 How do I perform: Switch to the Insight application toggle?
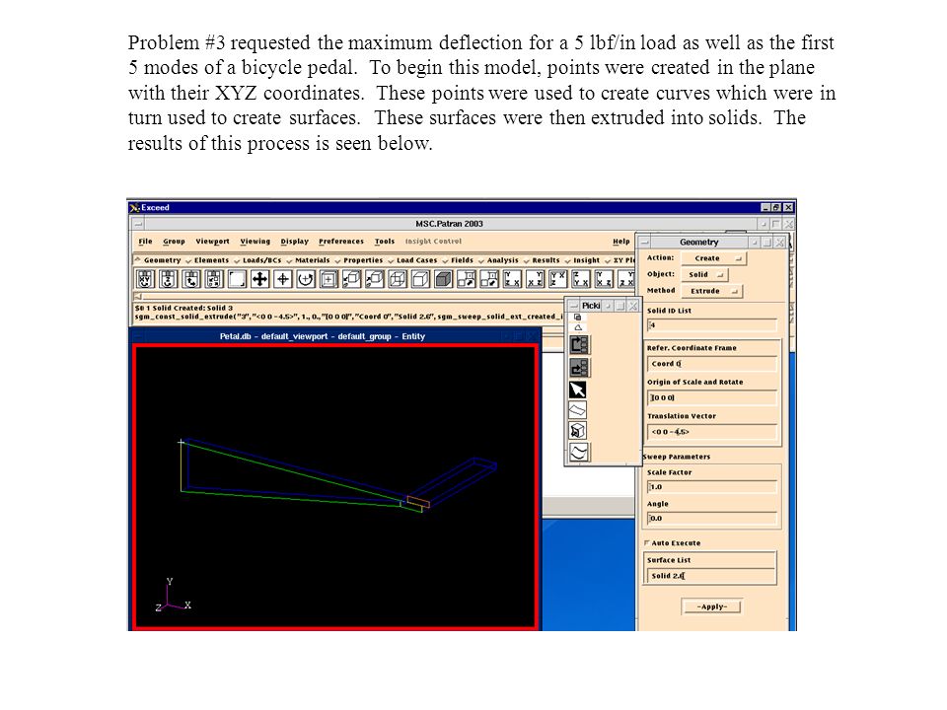pos(582,260)
